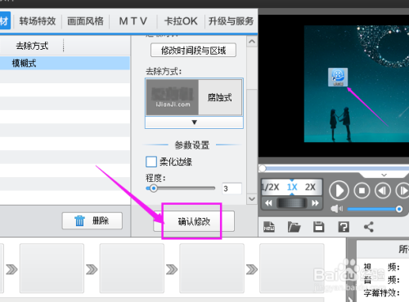Set playback speed to 1/2X

point(271,187)
